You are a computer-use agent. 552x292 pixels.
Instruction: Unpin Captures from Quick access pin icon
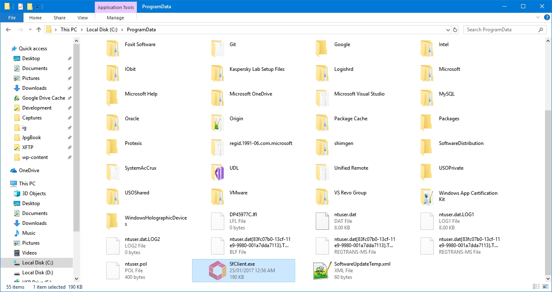(x=69, y=118)
